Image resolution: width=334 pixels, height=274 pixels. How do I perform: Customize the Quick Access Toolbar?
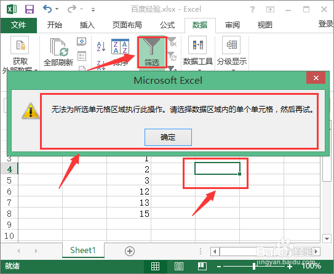point(93,9)
